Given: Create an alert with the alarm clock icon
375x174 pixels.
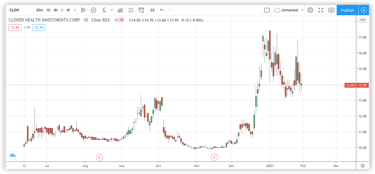Looking at the screenshot, I should pyautogui.click(x=141, y=10).
